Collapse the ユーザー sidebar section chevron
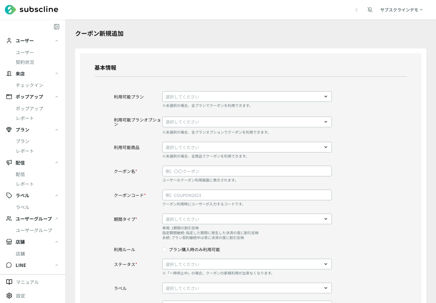 [57, 41]
